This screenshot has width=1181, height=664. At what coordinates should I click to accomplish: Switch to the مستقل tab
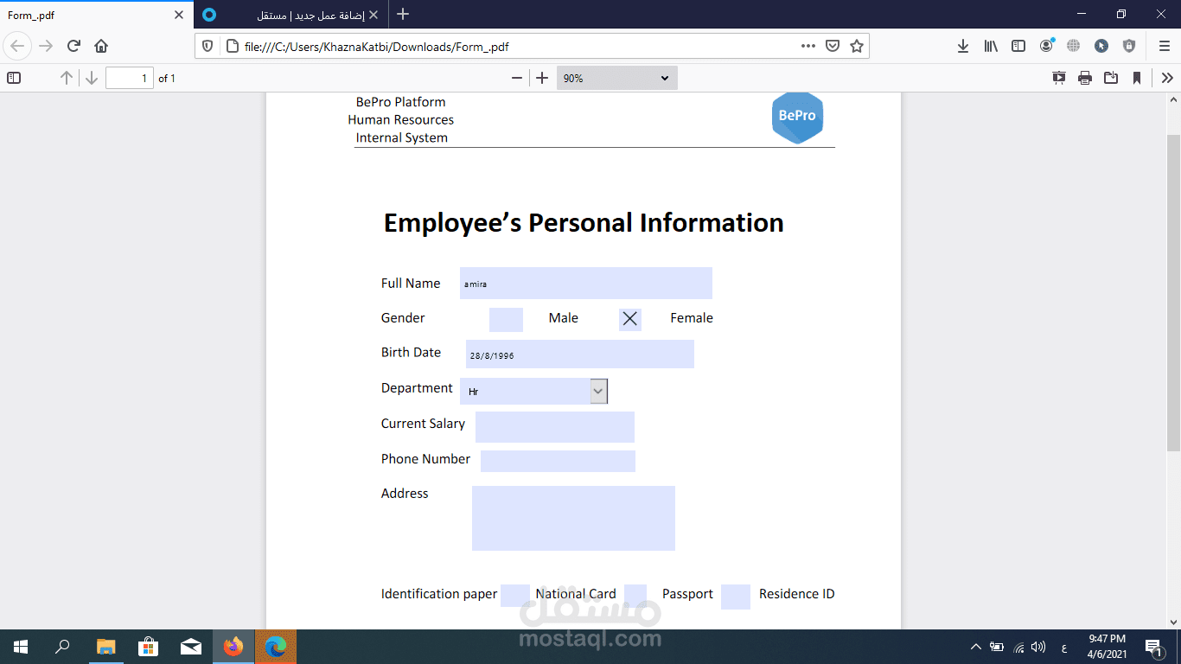tap(291, 15)
